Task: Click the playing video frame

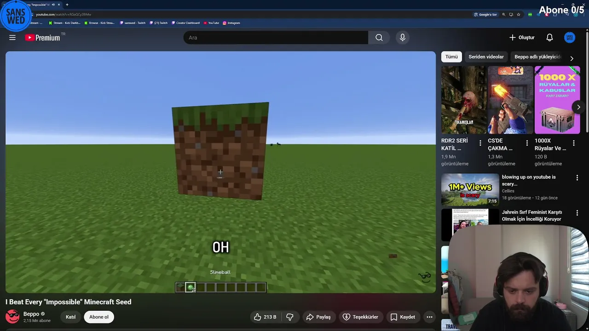Action: (220, 172)
